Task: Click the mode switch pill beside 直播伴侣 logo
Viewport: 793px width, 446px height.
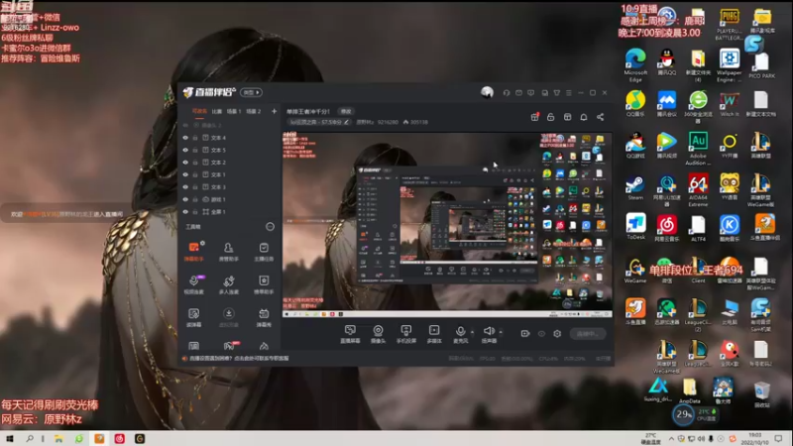Action: click(x=252, y=92)
